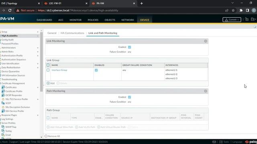This screenshot has height=144, width=257.
Task: Click the Email profile icon
Action: [3, 135]
